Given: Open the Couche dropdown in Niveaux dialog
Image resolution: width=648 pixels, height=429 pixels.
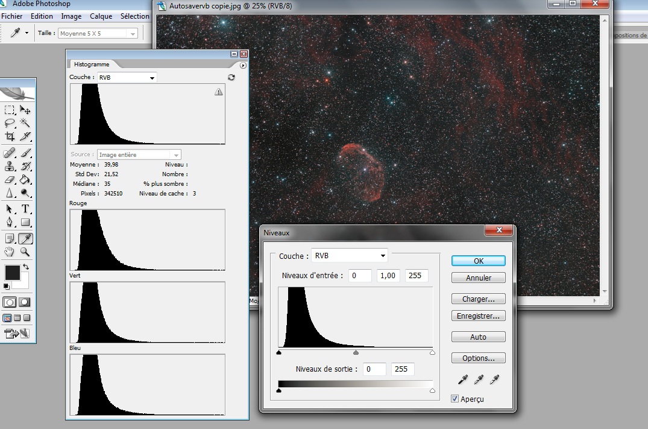Looking at the screenshot, I should (349, 256).
